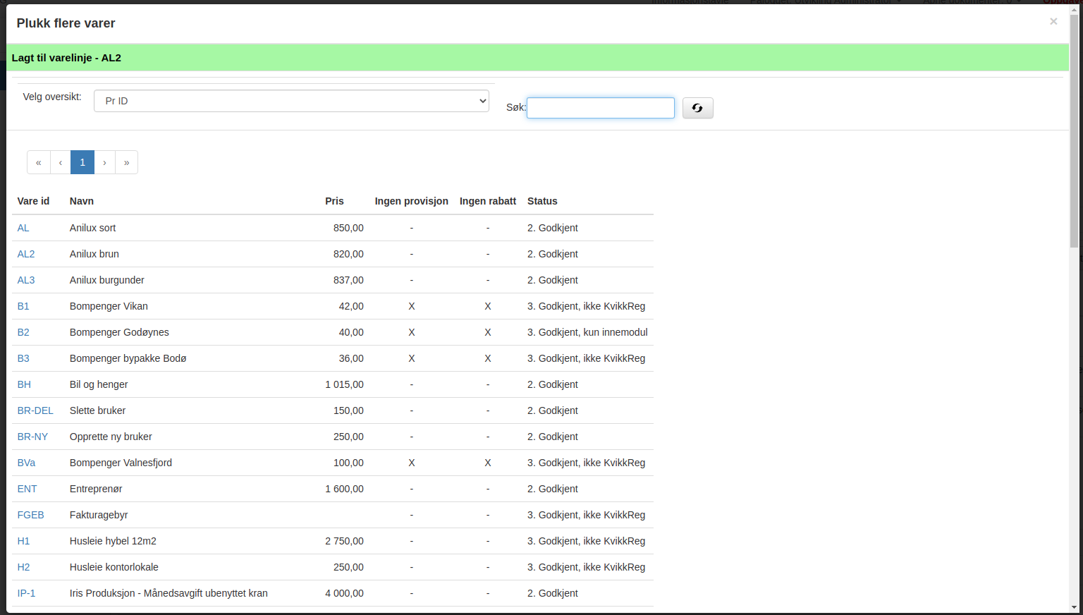Jump to last page with » arrow
The image size is (1083, 615).
(127, 162)
